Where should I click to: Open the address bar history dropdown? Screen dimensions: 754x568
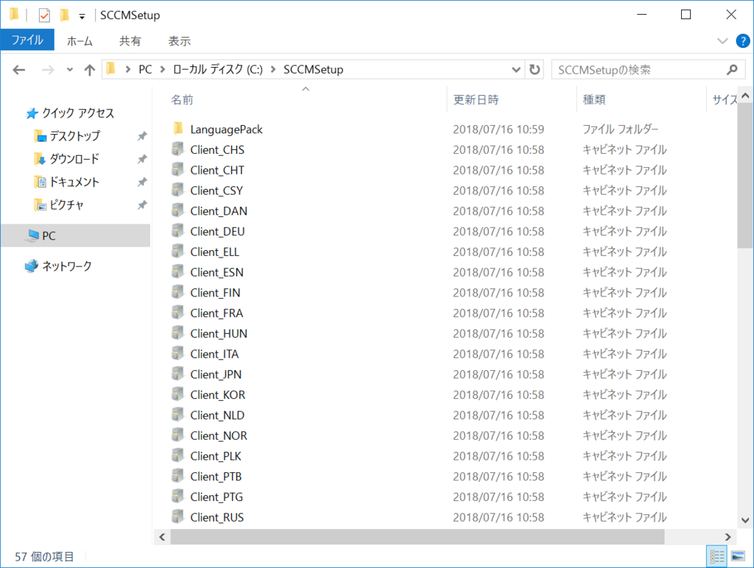point(515,68)
